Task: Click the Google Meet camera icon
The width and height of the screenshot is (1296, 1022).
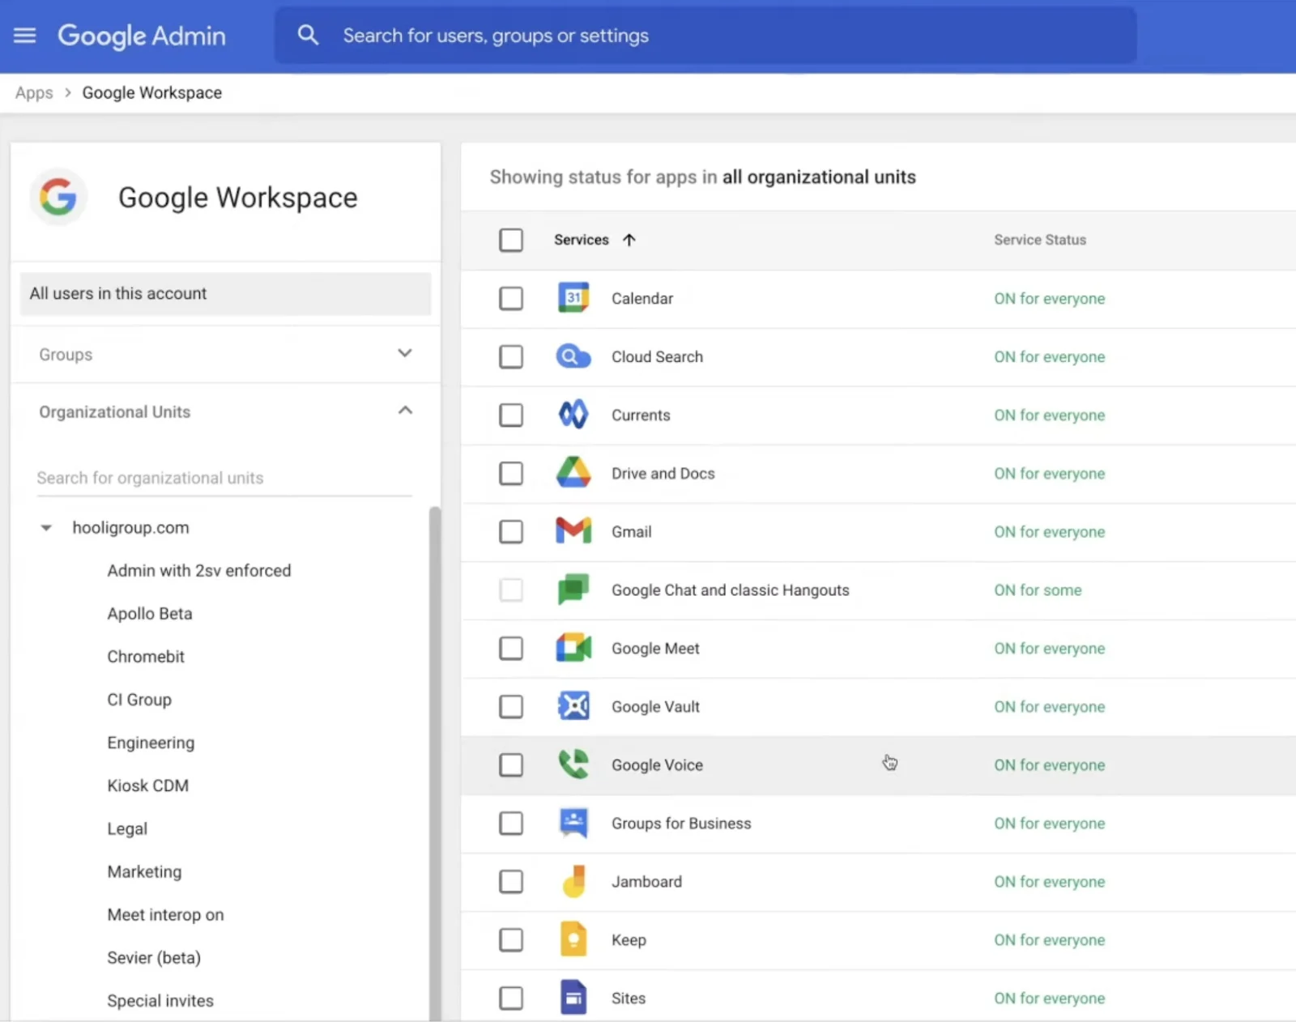Action: click(x=573, y=648)
